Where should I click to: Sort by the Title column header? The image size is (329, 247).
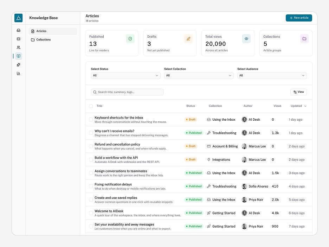[99, 106]
